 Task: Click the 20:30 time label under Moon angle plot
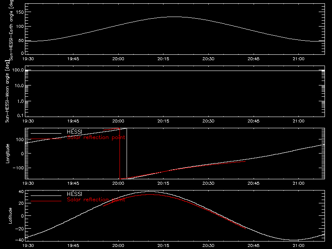pyautogui.click(x=208, y=121)
